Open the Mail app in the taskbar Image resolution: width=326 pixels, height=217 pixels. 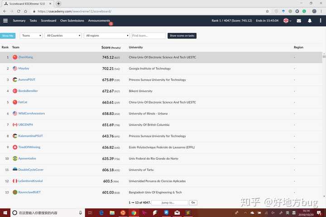coord(177,212)
